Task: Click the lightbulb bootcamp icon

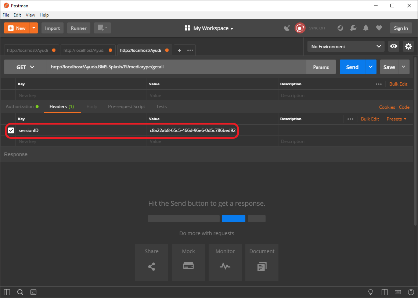Action: tap(371, 292)
